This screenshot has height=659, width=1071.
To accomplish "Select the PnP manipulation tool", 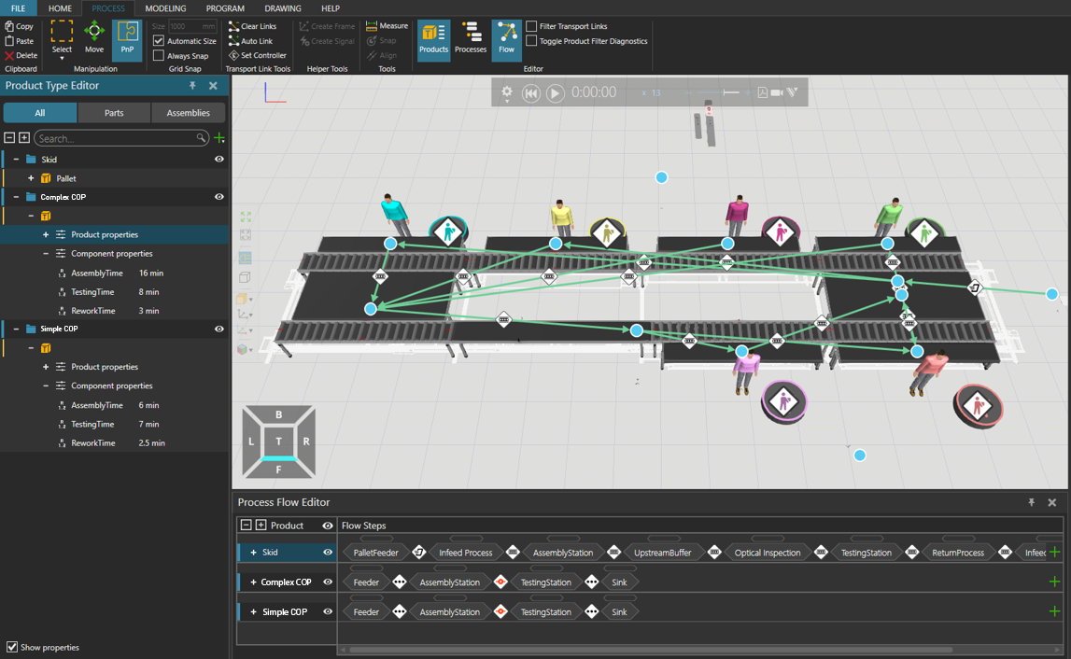I will pyautogui.click(x=127, y=39).
